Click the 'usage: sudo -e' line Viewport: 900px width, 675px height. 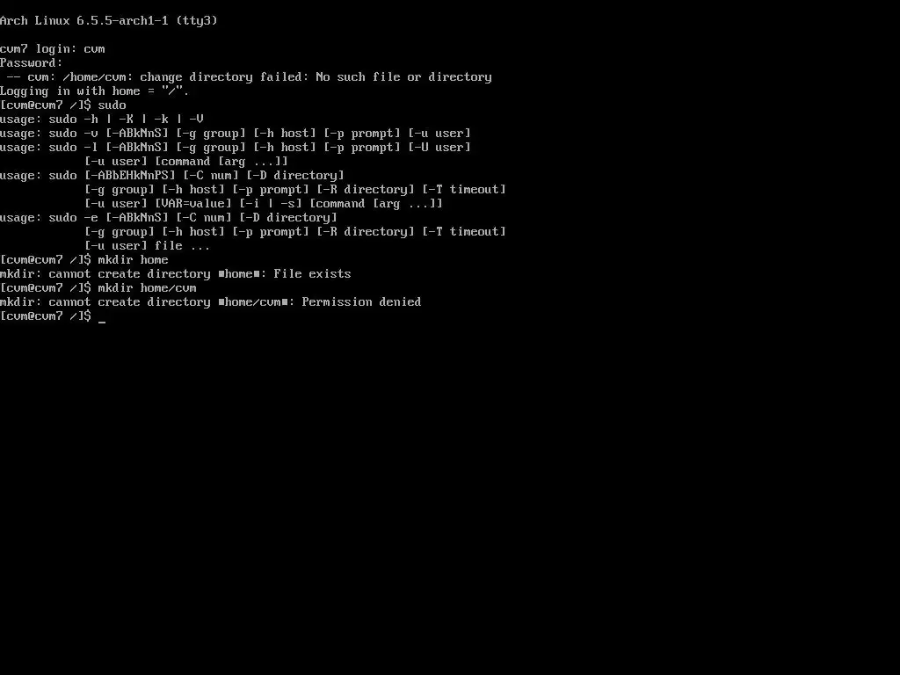tap(168, 218)
